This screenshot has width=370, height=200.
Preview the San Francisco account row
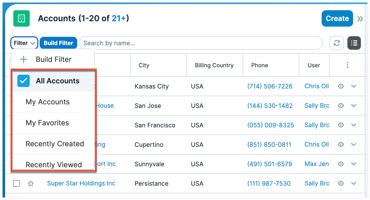341,125
